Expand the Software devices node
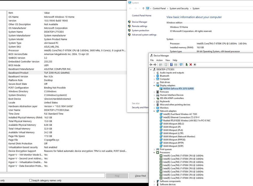The image size is (253, 186). (154, 185)
